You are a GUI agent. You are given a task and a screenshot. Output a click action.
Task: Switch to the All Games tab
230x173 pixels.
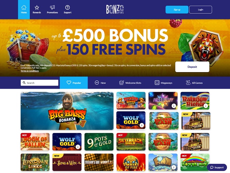click(194, 83)
